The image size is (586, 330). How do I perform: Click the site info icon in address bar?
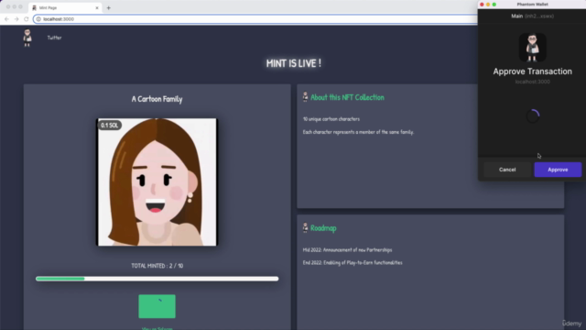(38, 18)
